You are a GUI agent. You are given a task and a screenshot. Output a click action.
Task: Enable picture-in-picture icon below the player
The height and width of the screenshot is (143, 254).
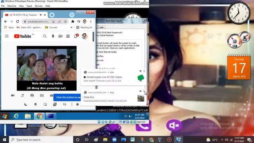point(45,104)
